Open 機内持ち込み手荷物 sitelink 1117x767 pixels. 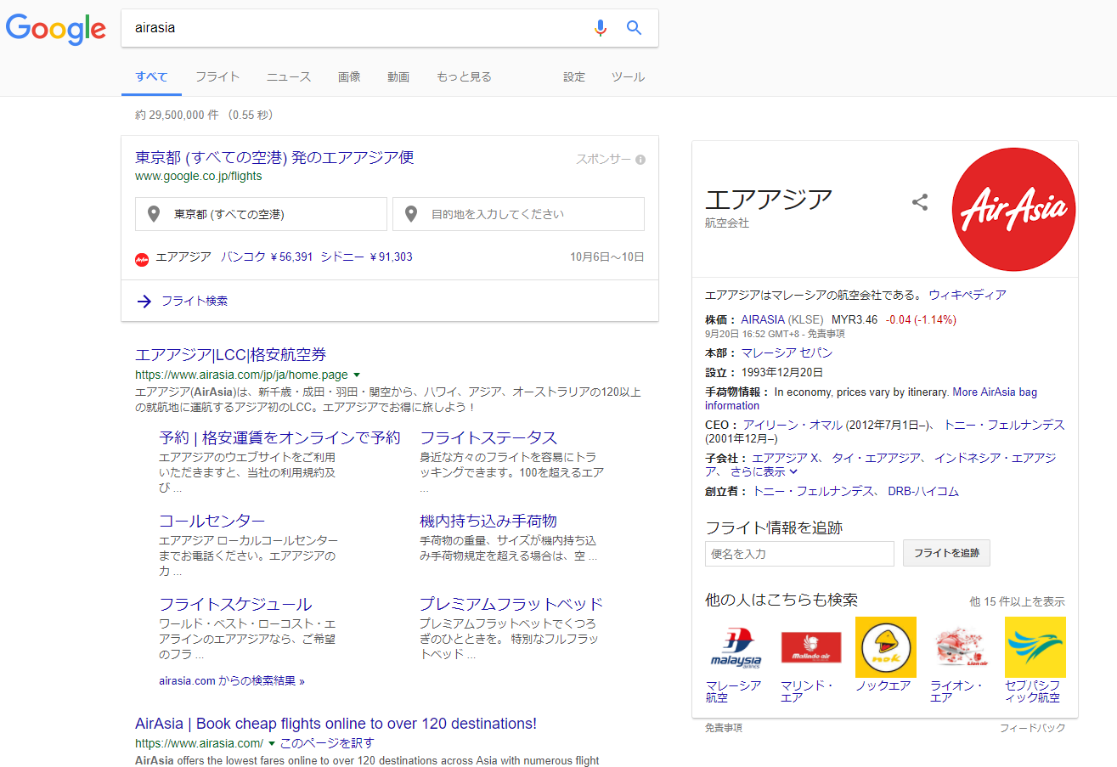point(488,522)
